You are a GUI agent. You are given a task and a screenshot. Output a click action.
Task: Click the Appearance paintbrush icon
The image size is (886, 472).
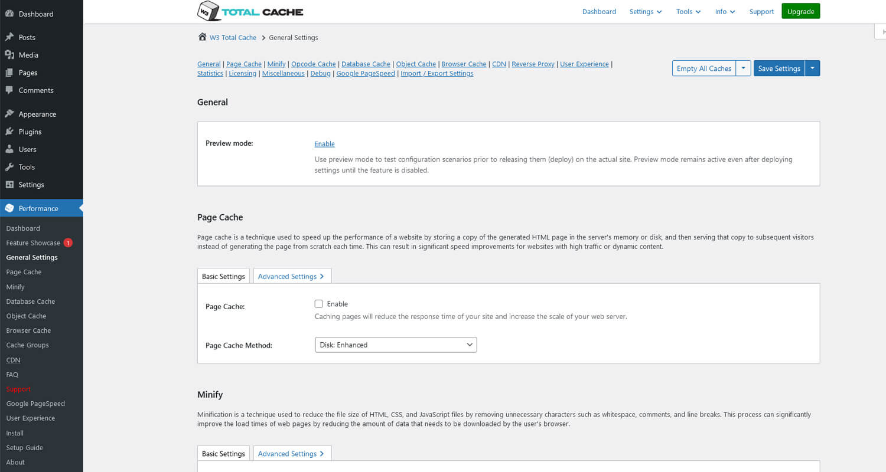[9, 114]
